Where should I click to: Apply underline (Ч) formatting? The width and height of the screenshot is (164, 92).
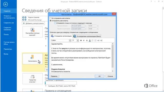[x=87, y=40]
